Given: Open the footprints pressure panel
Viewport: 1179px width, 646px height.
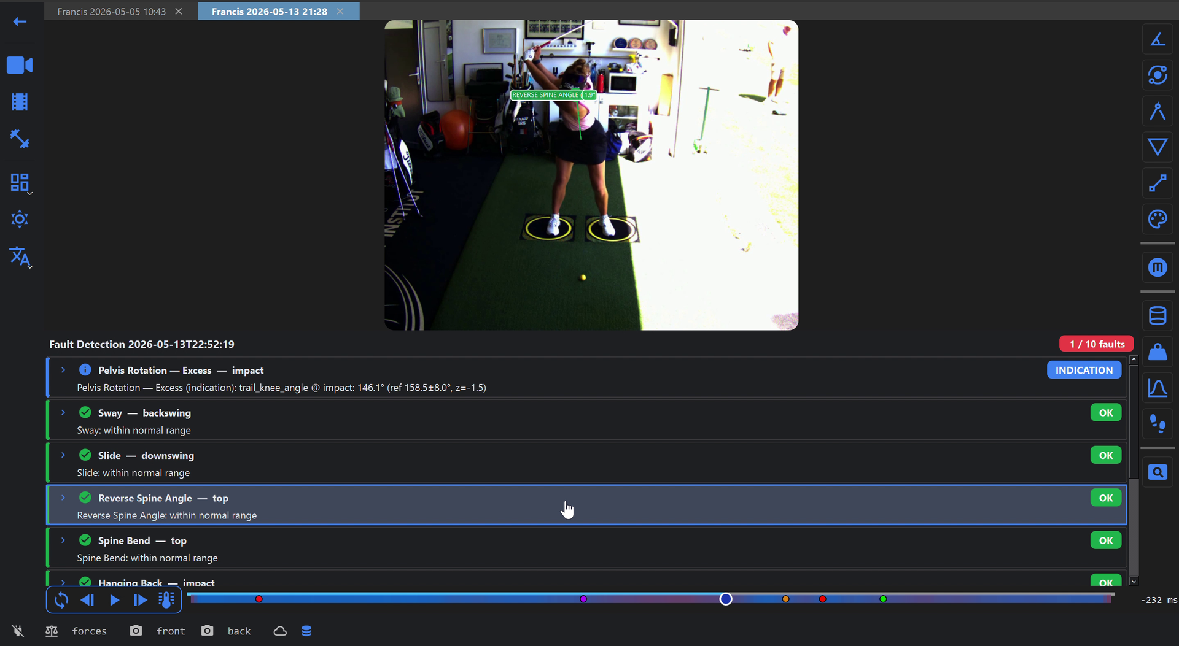Looking at the screenshot, I should 1158,424.
